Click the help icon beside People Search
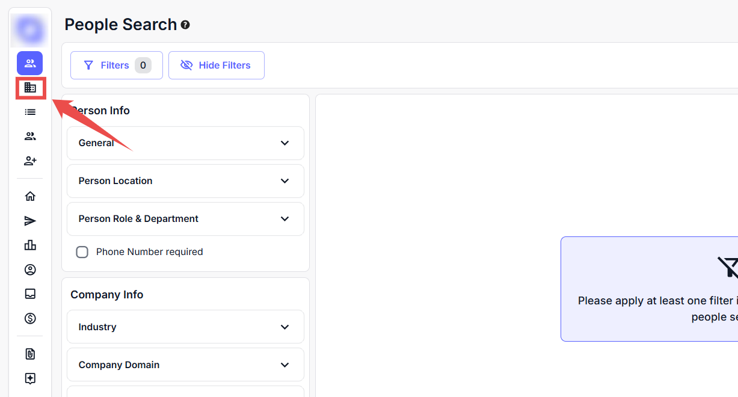Viewport: 738px width, 397px height. click(185, 25)
